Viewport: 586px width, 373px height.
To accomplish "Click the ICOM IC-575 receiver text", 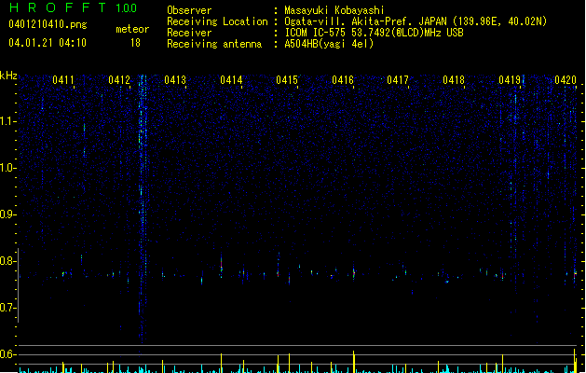I will [374, 33].
